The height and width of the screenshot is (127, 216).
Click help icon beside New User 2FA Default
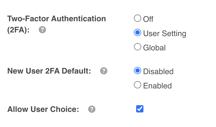click(104, 71)
